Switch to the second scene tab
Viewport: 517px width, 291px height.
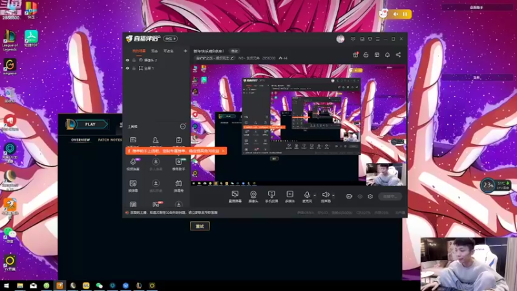pyautogui.click(x=154, y=51)
